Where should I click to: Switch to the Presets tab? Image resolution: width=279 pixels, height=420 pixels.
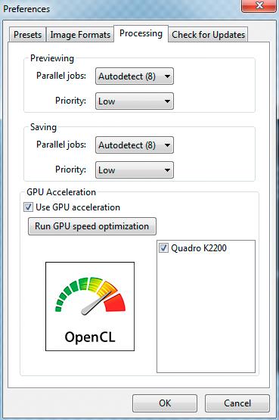27,35
